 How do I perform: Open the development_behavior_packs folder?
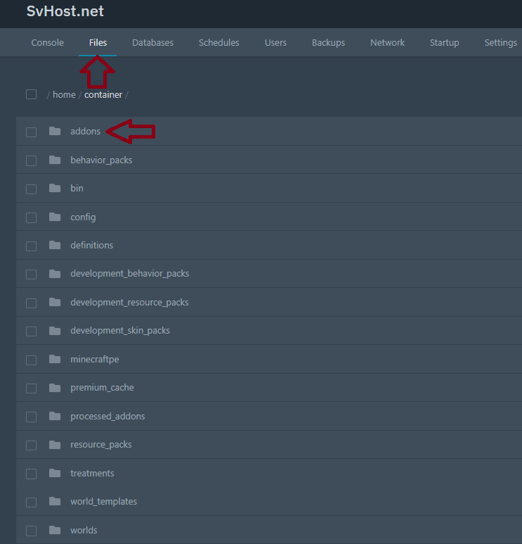point(129,274)
